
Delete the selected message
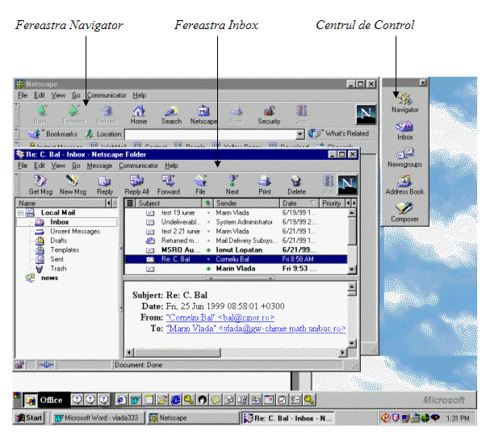click(x=296, y=185)
